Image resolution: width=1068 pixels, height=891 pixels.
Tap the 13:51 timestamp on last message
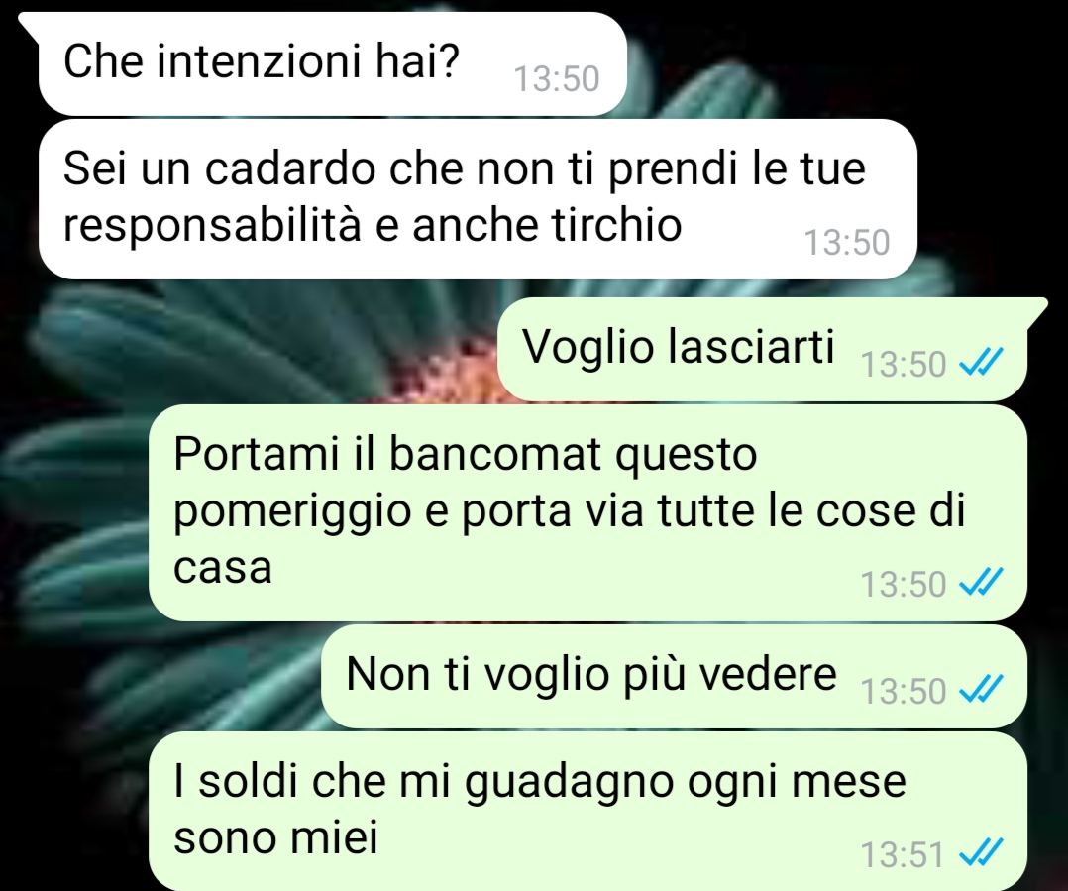click(x=903, y=854)
